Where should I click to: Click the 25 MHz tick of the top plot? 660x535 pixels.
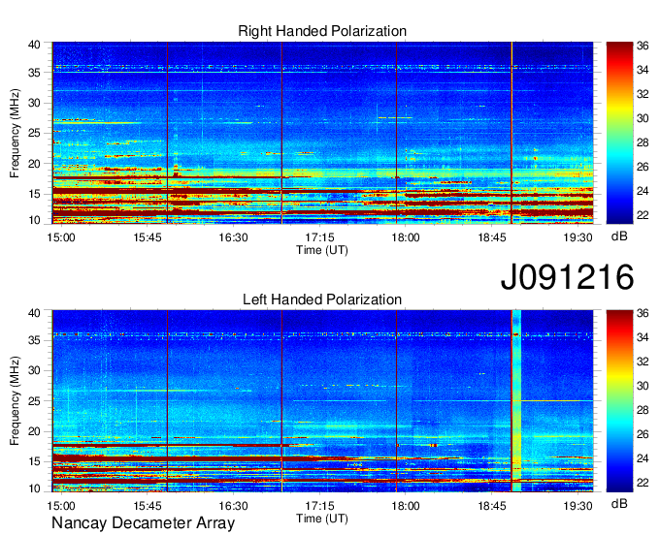click(x=34, y=134)
